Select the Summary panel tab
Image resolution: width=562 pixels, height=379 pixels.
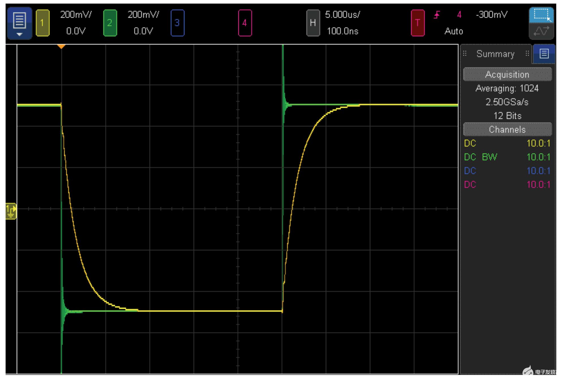495,54
